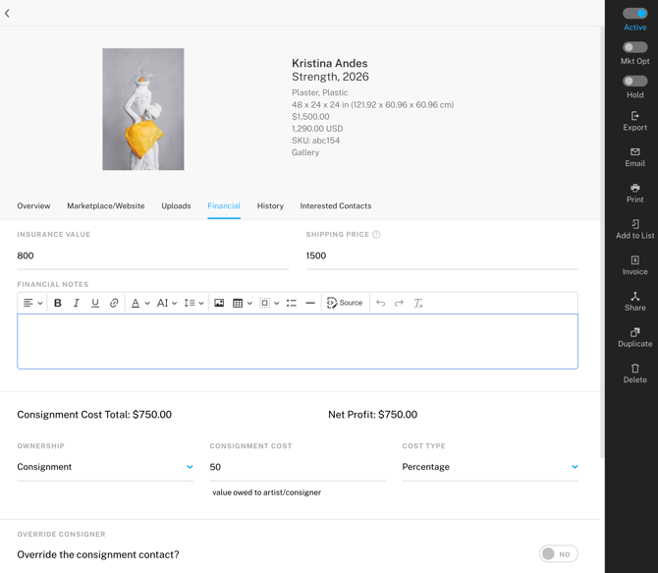Apply underline formatting in notes toolbar
This screenshot has height=573, width=658.
pos(95,303)
